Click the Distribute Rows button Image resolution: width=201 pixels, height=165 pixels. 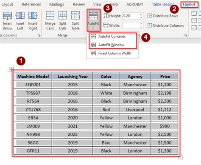[162, 16]
